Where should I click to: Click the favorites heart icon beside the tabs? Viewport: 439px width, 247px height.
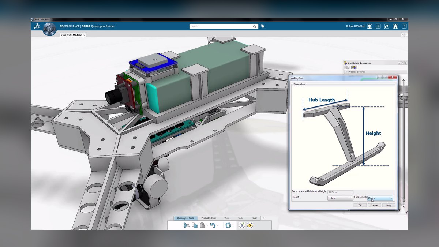264,218
